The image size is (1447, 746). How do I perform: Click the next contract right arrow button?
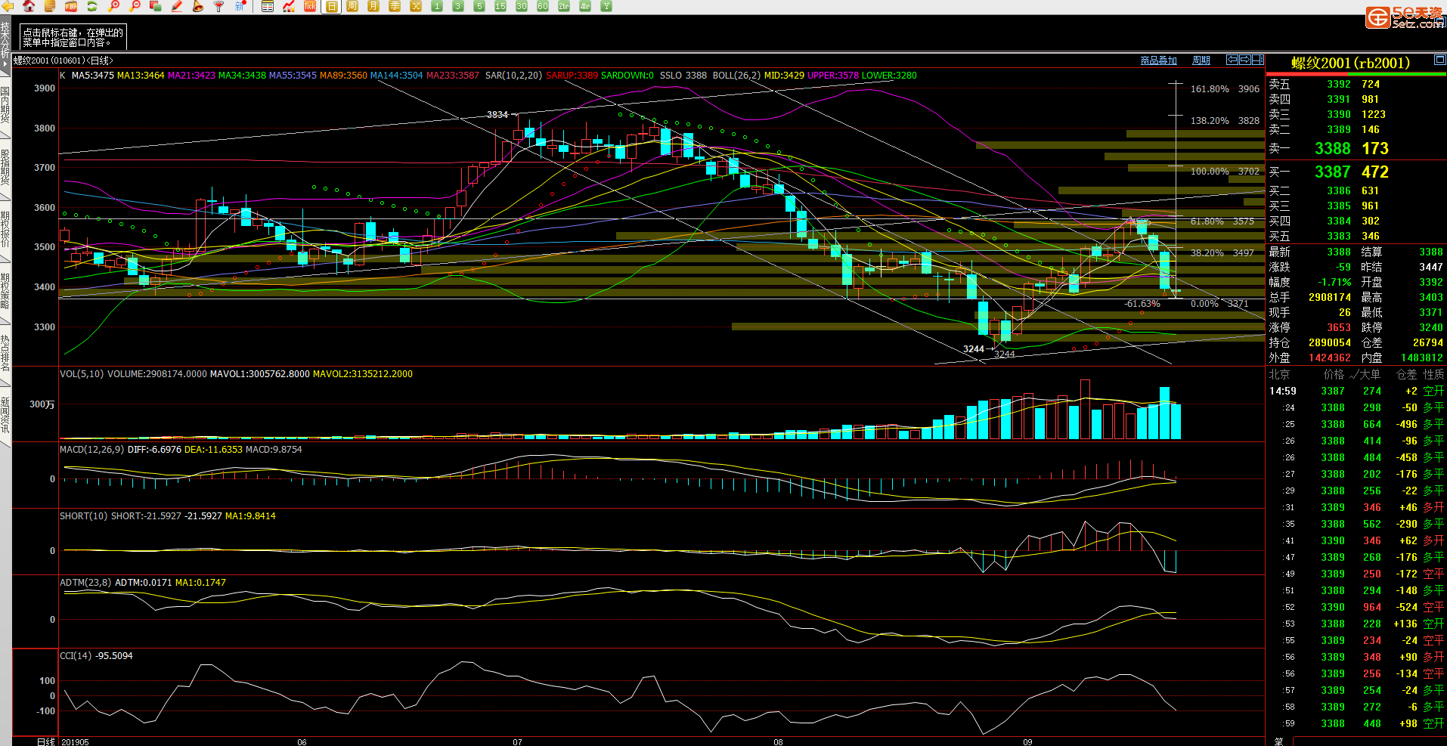(x=1244, y=60)
